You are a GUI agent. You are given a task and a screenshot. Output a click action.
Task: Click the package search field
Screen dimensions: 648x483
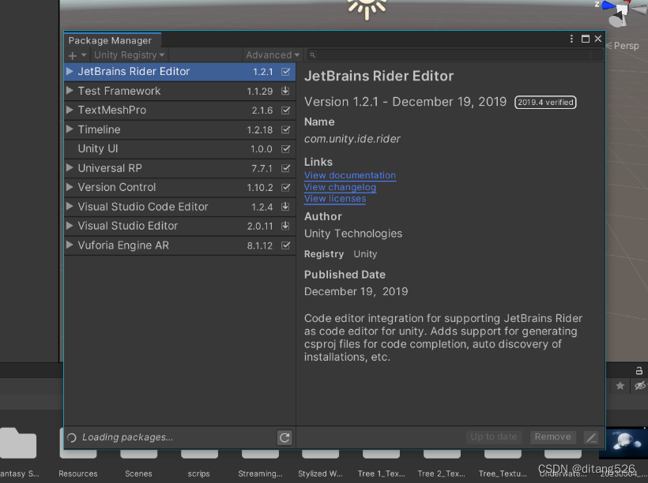(454, 55)
